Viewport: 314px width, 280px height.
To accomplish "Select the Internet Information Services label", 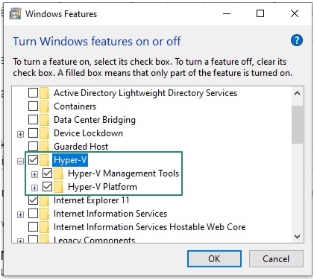I will click(x=110, y=214).
